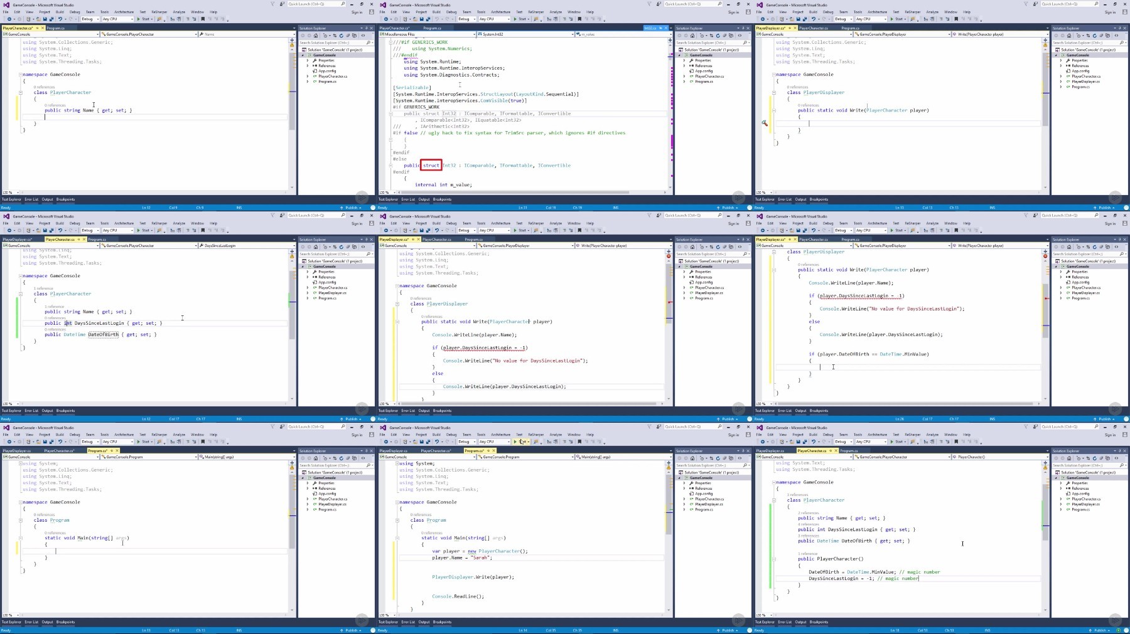This screenshot has height=634, width=1130.
Task: Expand PlayerDisplayer.cs node in the magic number window's Solution Explorer
Action: [1061, 504]
